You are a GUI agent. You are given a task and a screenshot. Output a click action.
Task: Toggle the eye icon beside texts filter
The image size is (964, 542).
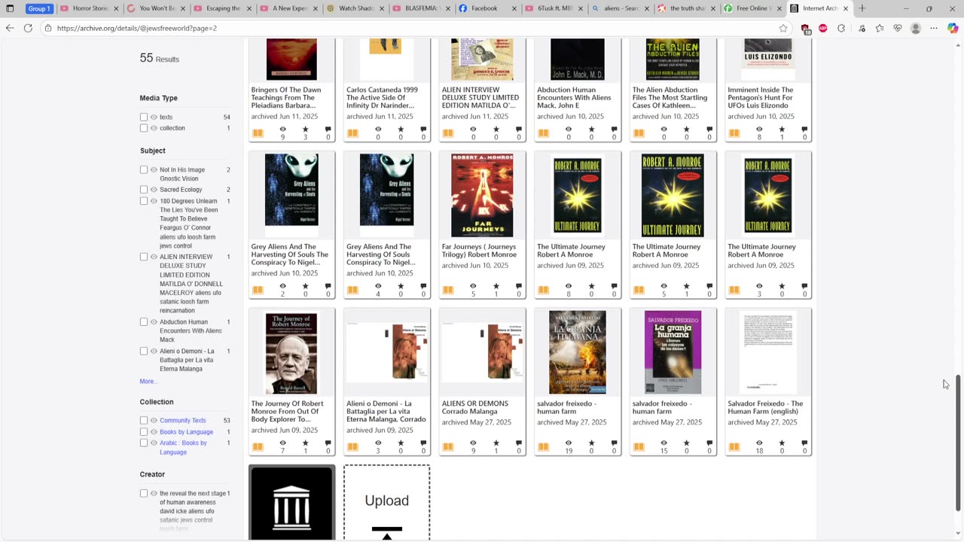(154, 117)
